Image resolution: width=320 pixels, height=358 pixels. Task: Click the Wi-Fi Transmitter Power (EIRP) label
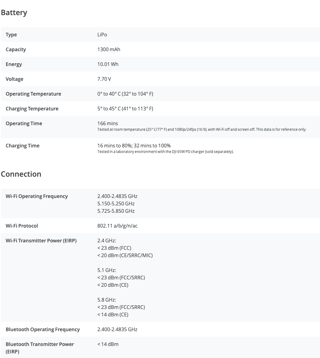tap(41, 241)
